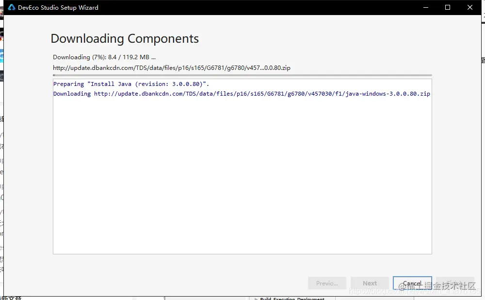Image resolution: width=485 pixels, height=300 pixels.
Task: Minimize the Setup Wizard window
Action: coord(426,7)
